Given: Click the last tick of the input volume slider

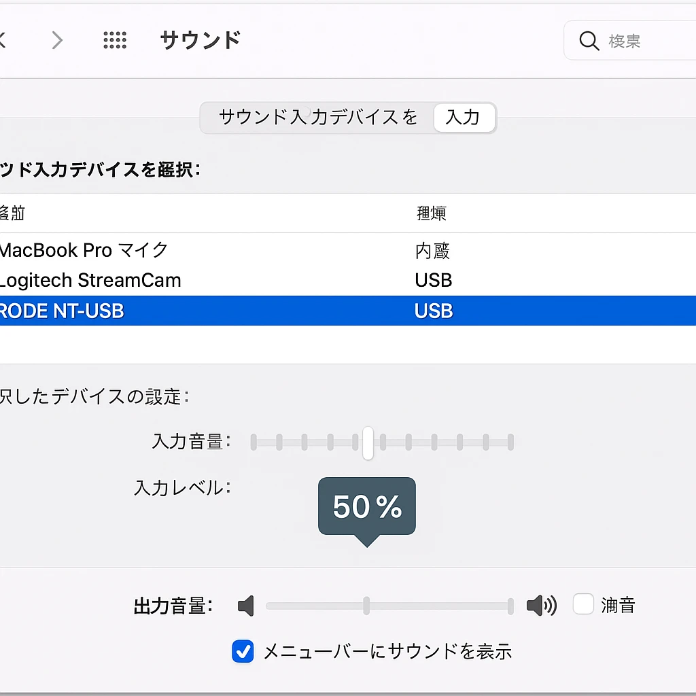Looking at the screenshot, I should pyautogui.click(x=510, y=443).
